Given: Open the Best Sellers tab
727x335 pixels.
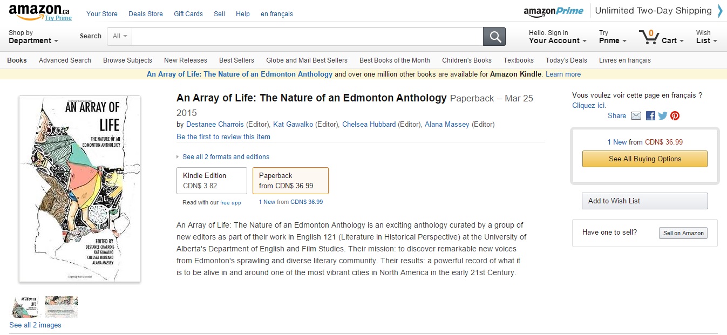Looking at the screenshot, I should pos(236,60).
